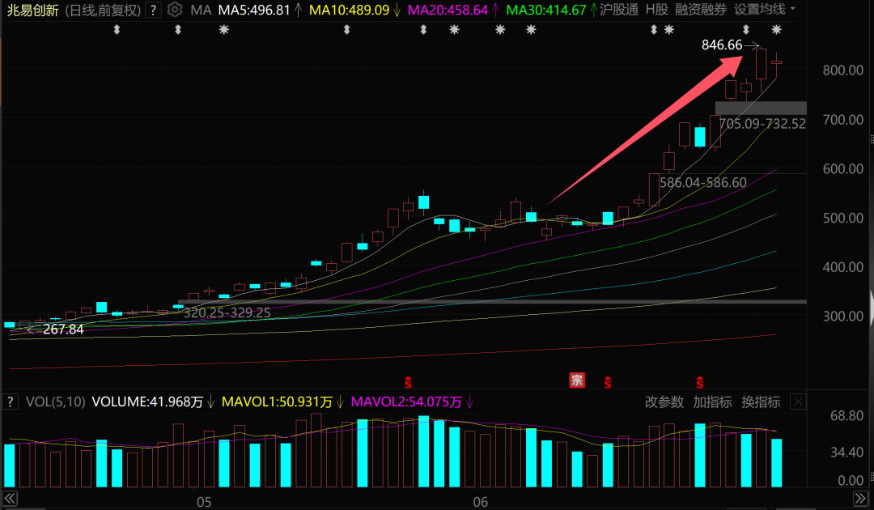This screenshot has width=874, height=510.
Task: Click the 586.04-586.60 gap label
Action: coord(703,183)
